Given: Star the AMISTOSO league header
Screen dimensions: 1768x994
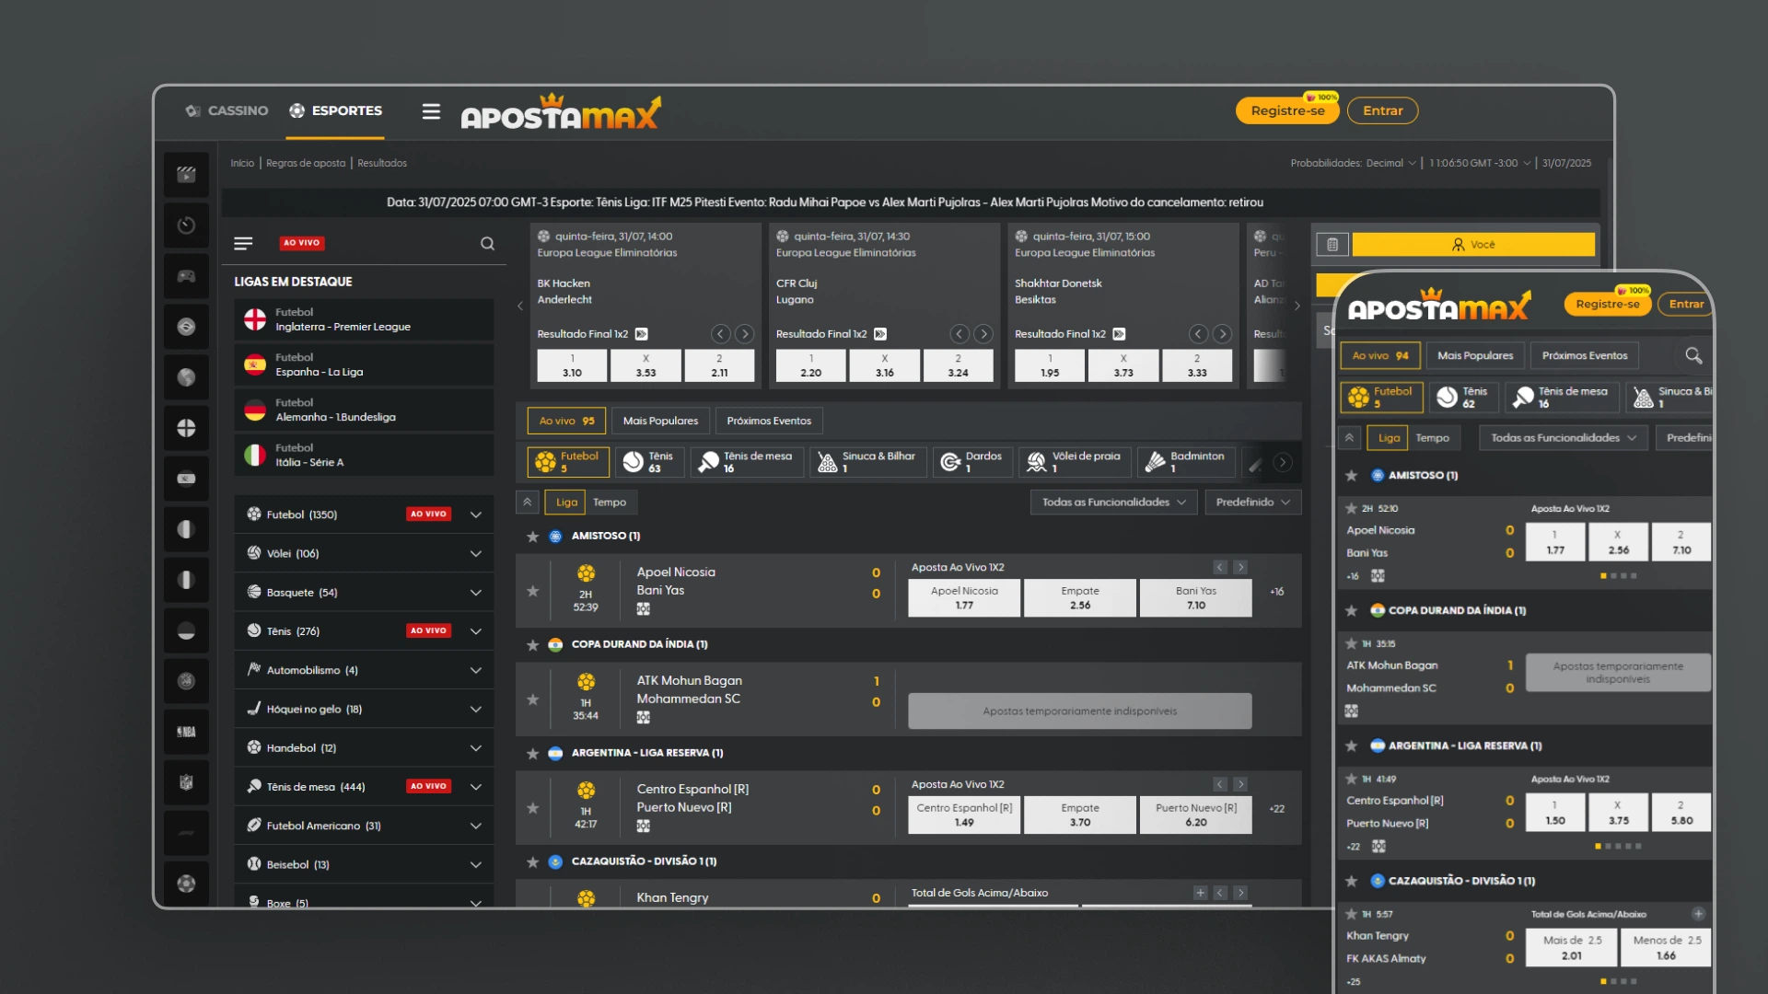Looking at the screenshot, I should [532, 537].
